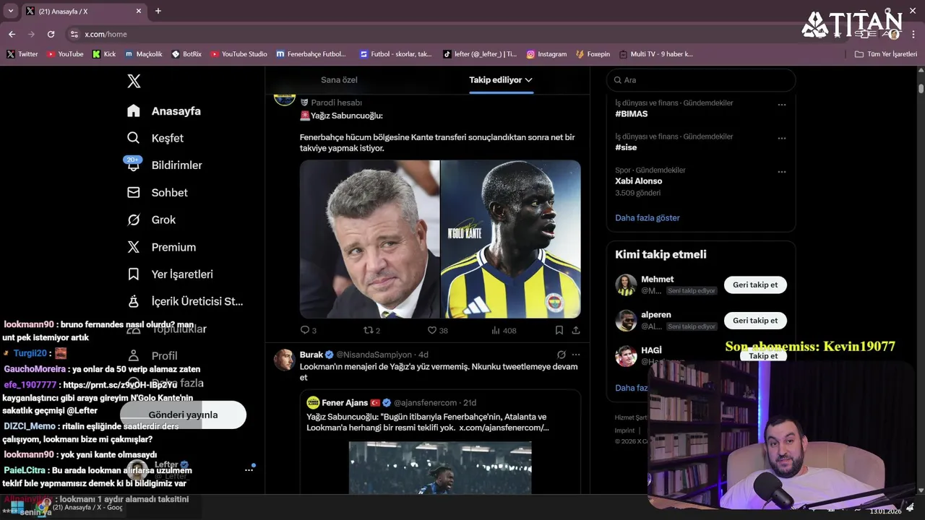The image size is (925, 520).
Task: Open Tüm Yer İşaretleri folder
Action: (885, 54)
